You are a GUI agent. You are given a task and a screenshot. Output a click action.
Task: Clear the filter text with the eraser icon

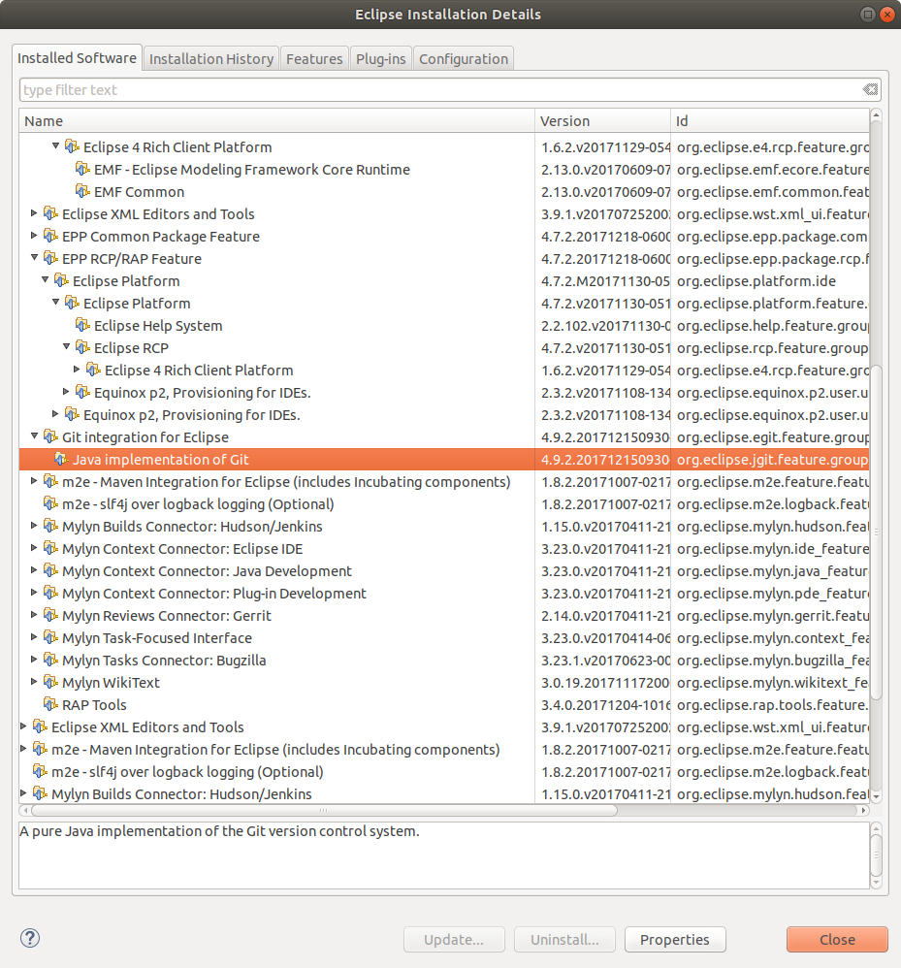tap(870, 89)
